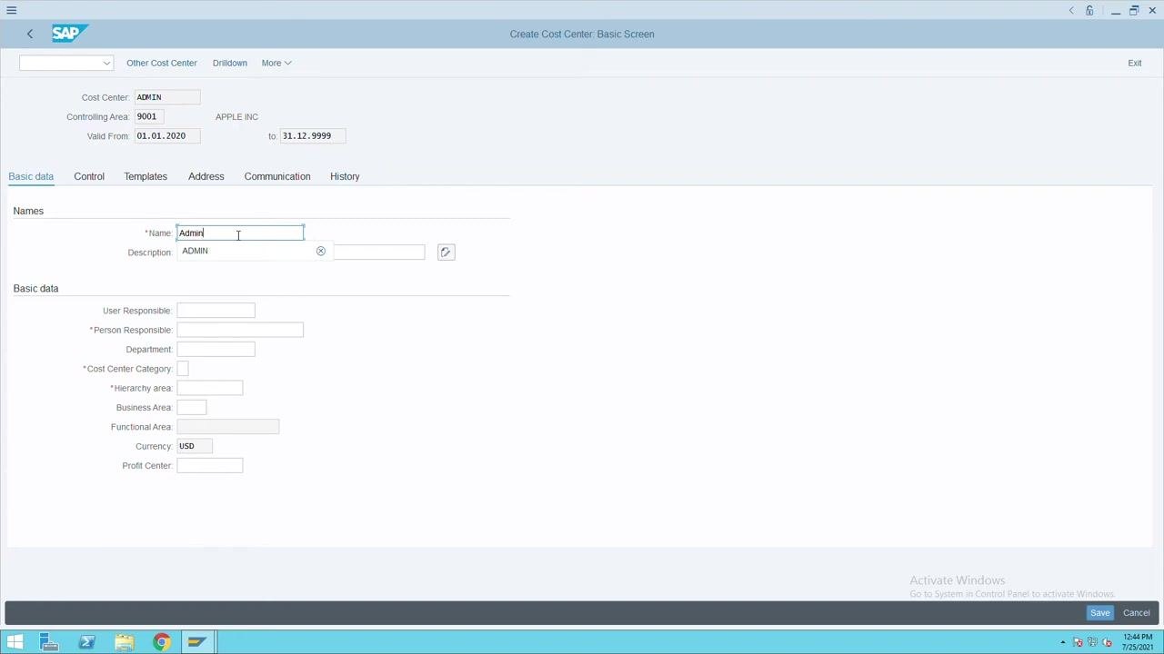Click the Cost Center Category field

183,369
